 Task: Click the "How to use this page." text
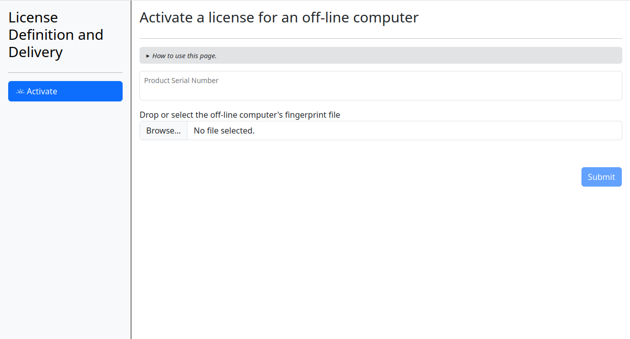[184, 56]
